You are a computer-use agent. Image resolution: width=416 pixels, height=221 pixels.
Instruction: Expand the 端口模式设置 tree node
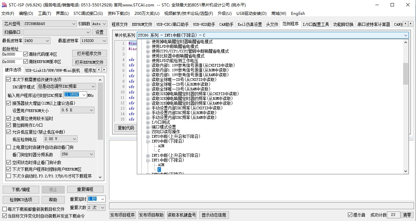click(148, 127)
